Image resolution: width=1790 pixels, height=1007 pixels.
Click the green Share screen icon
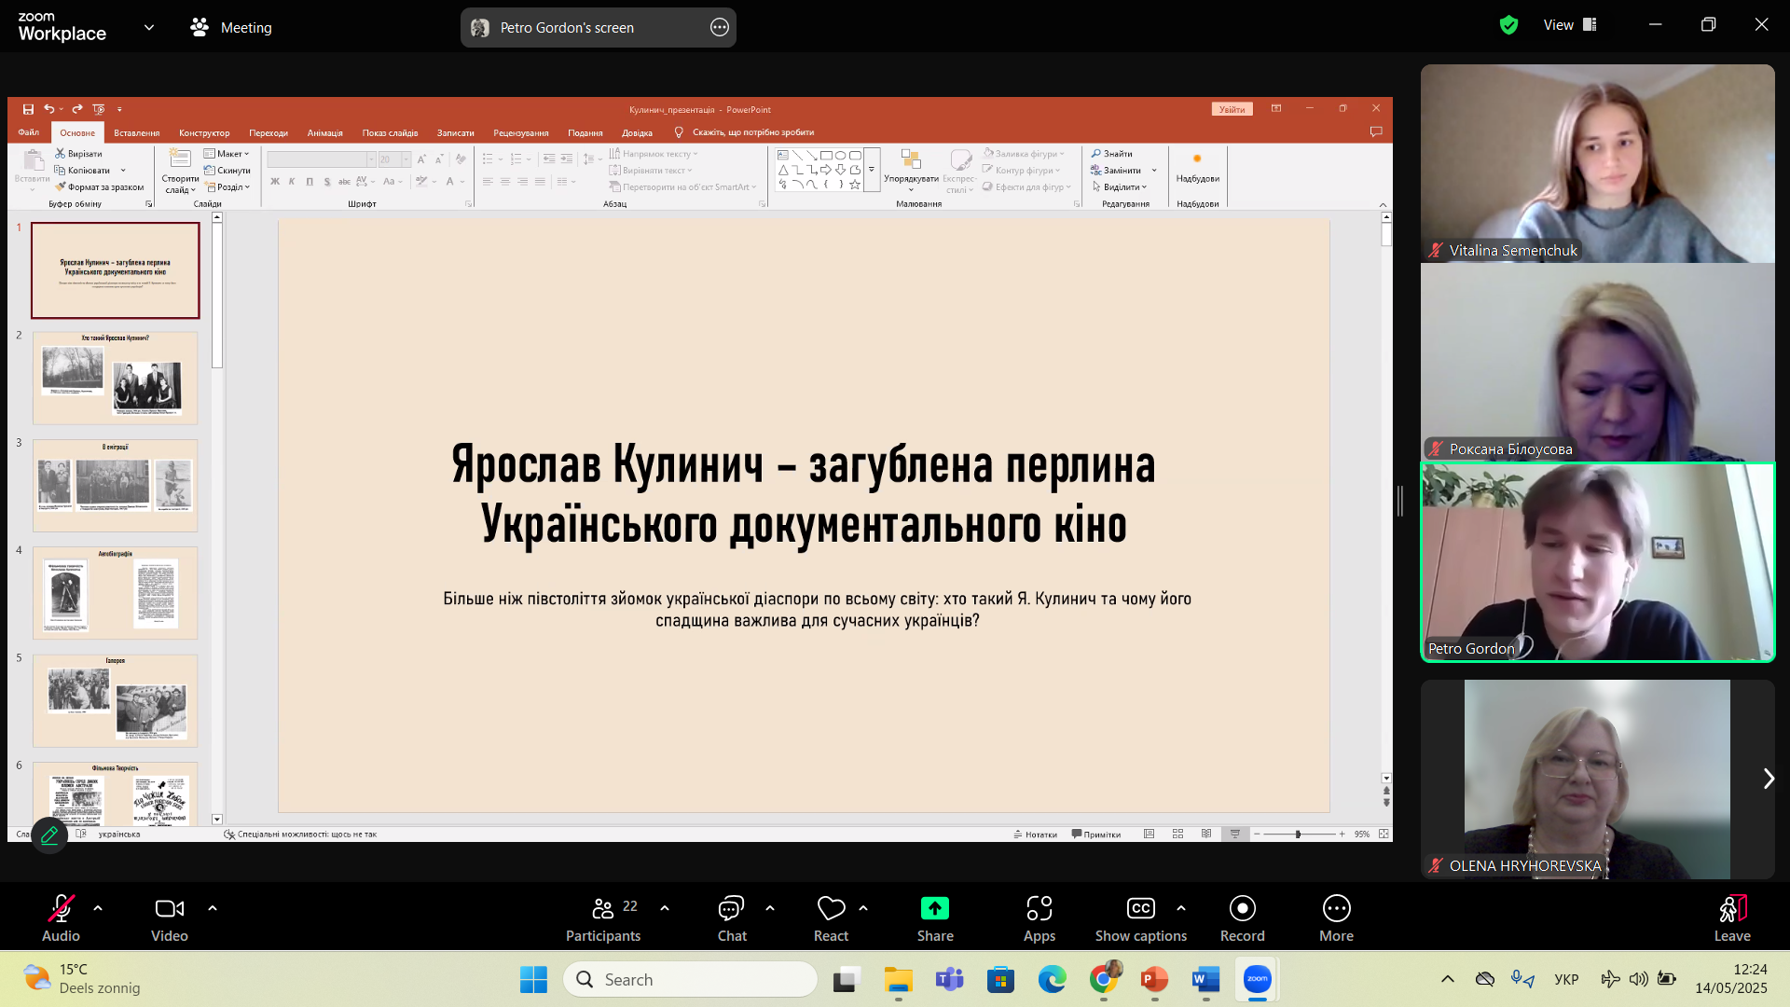point(934,908)
